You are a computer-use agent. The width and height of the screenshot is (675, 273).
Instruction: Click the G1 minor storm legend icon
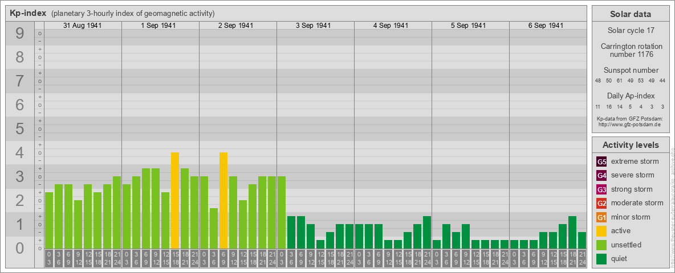[601, 217]
